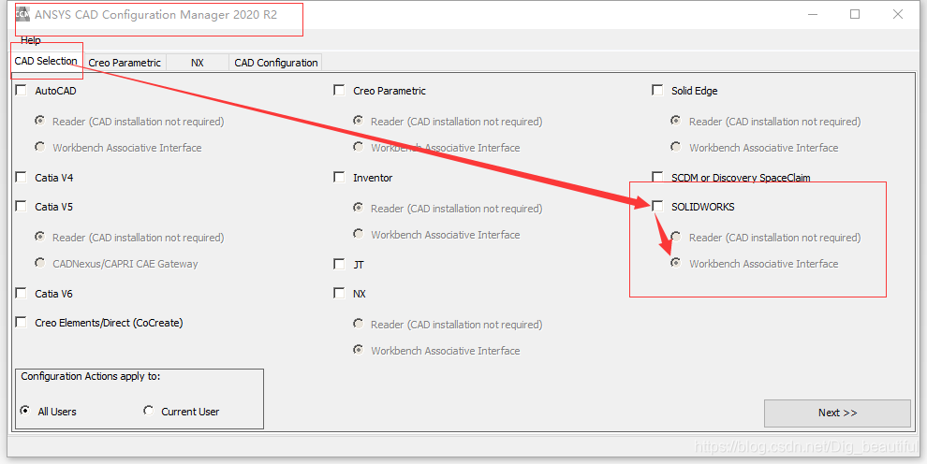The width and height of the screenshot is (927, 464).
Task: Select Solid Edge Workbench Associative Interface
Action: (676, 146)
